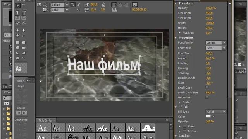Viewport: 248px width, 139px height.
Task: Select the Selection arrow tool
Action: click(17, 6)
